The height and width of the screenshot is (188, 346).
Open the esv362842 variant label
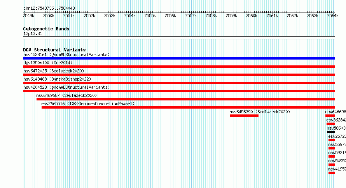point(336,120)
